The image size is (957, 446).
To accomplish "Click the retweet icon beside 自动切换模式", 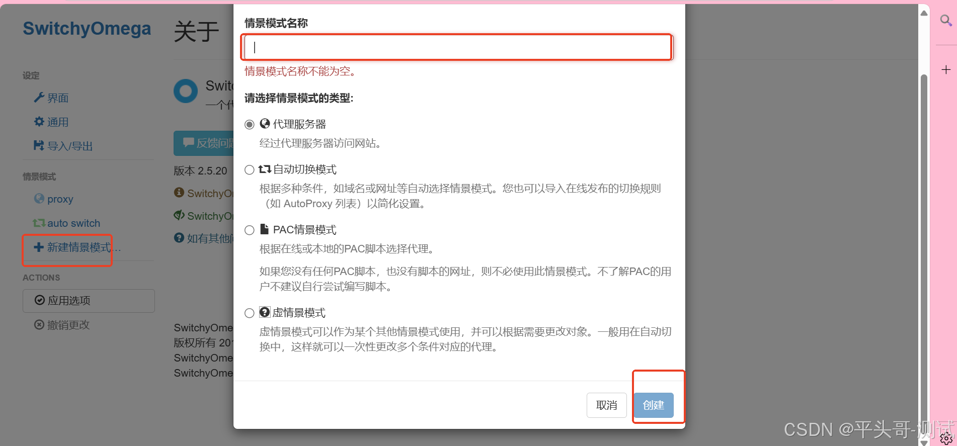I will [265, 169].
